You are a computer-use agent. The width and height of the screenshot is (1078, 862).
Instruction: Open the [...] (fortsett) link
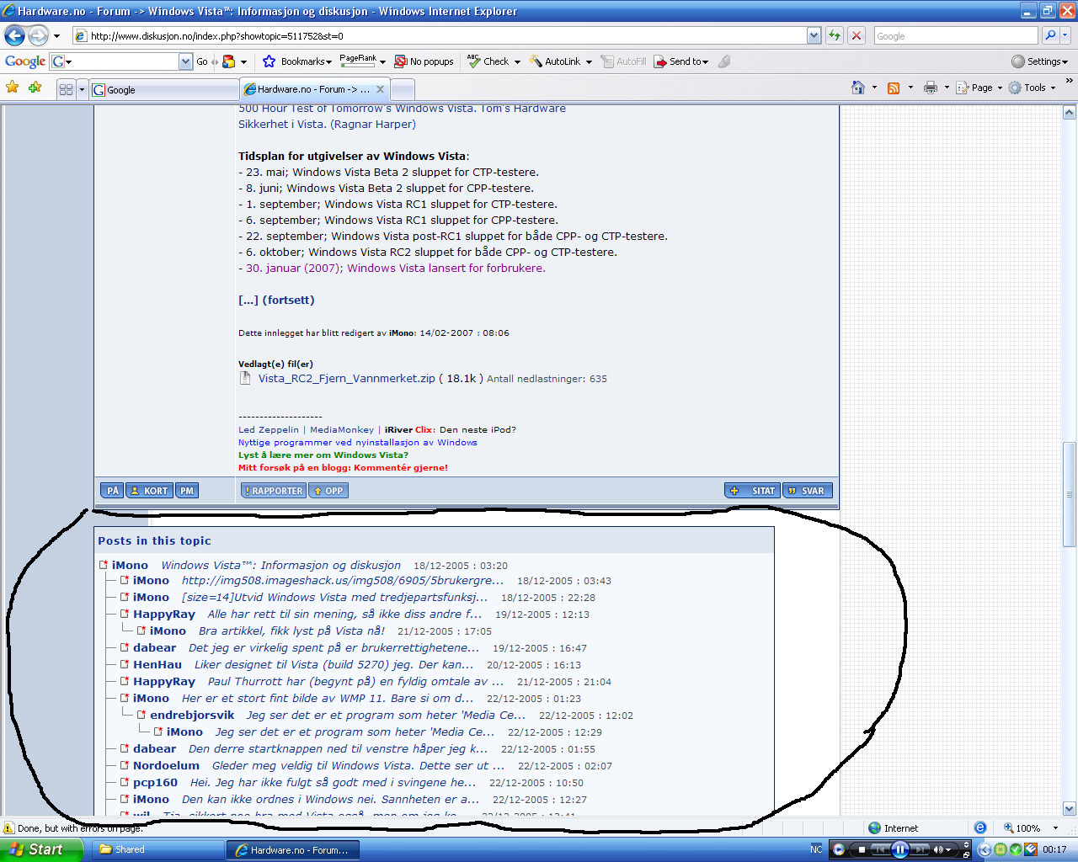276,301
